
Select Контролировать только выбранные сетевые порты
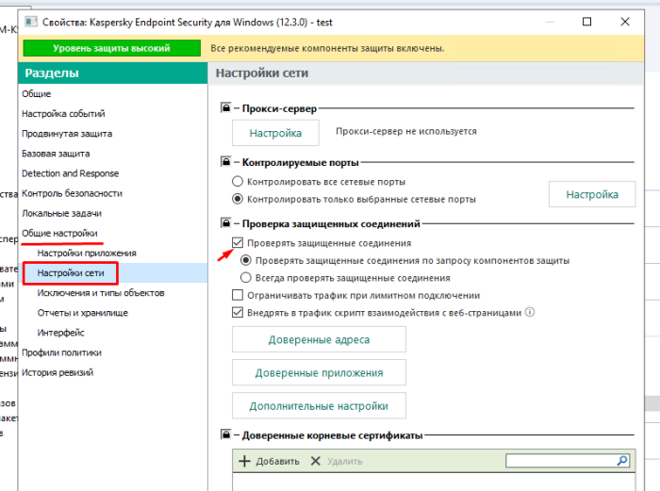point(238,199)
